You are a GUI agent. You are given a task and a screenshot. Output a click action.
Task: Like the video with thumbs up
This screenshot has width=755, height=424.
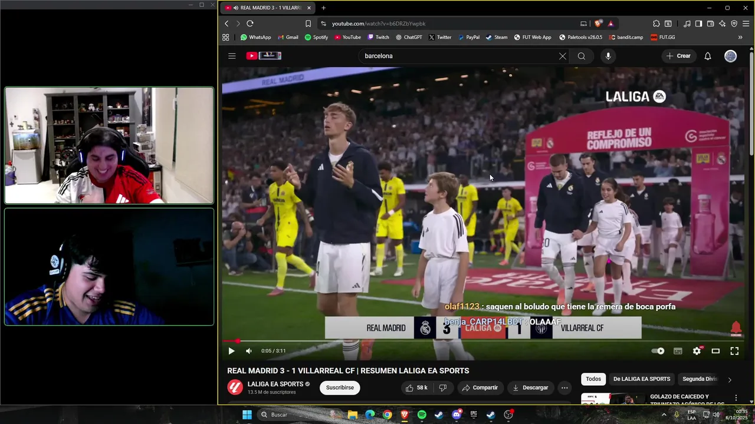click(416, 387)
